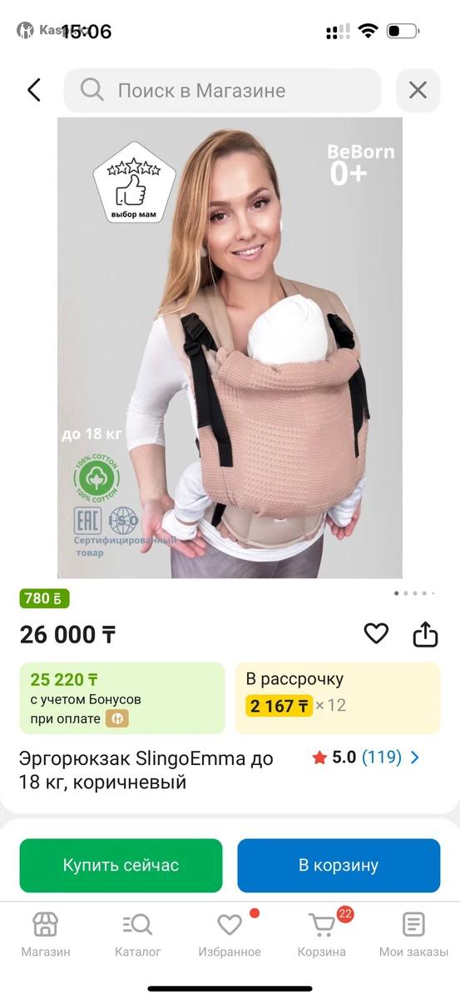
Task: Select the 25 220 ₸ bonus price card
Action: click(x=122, y=698)
